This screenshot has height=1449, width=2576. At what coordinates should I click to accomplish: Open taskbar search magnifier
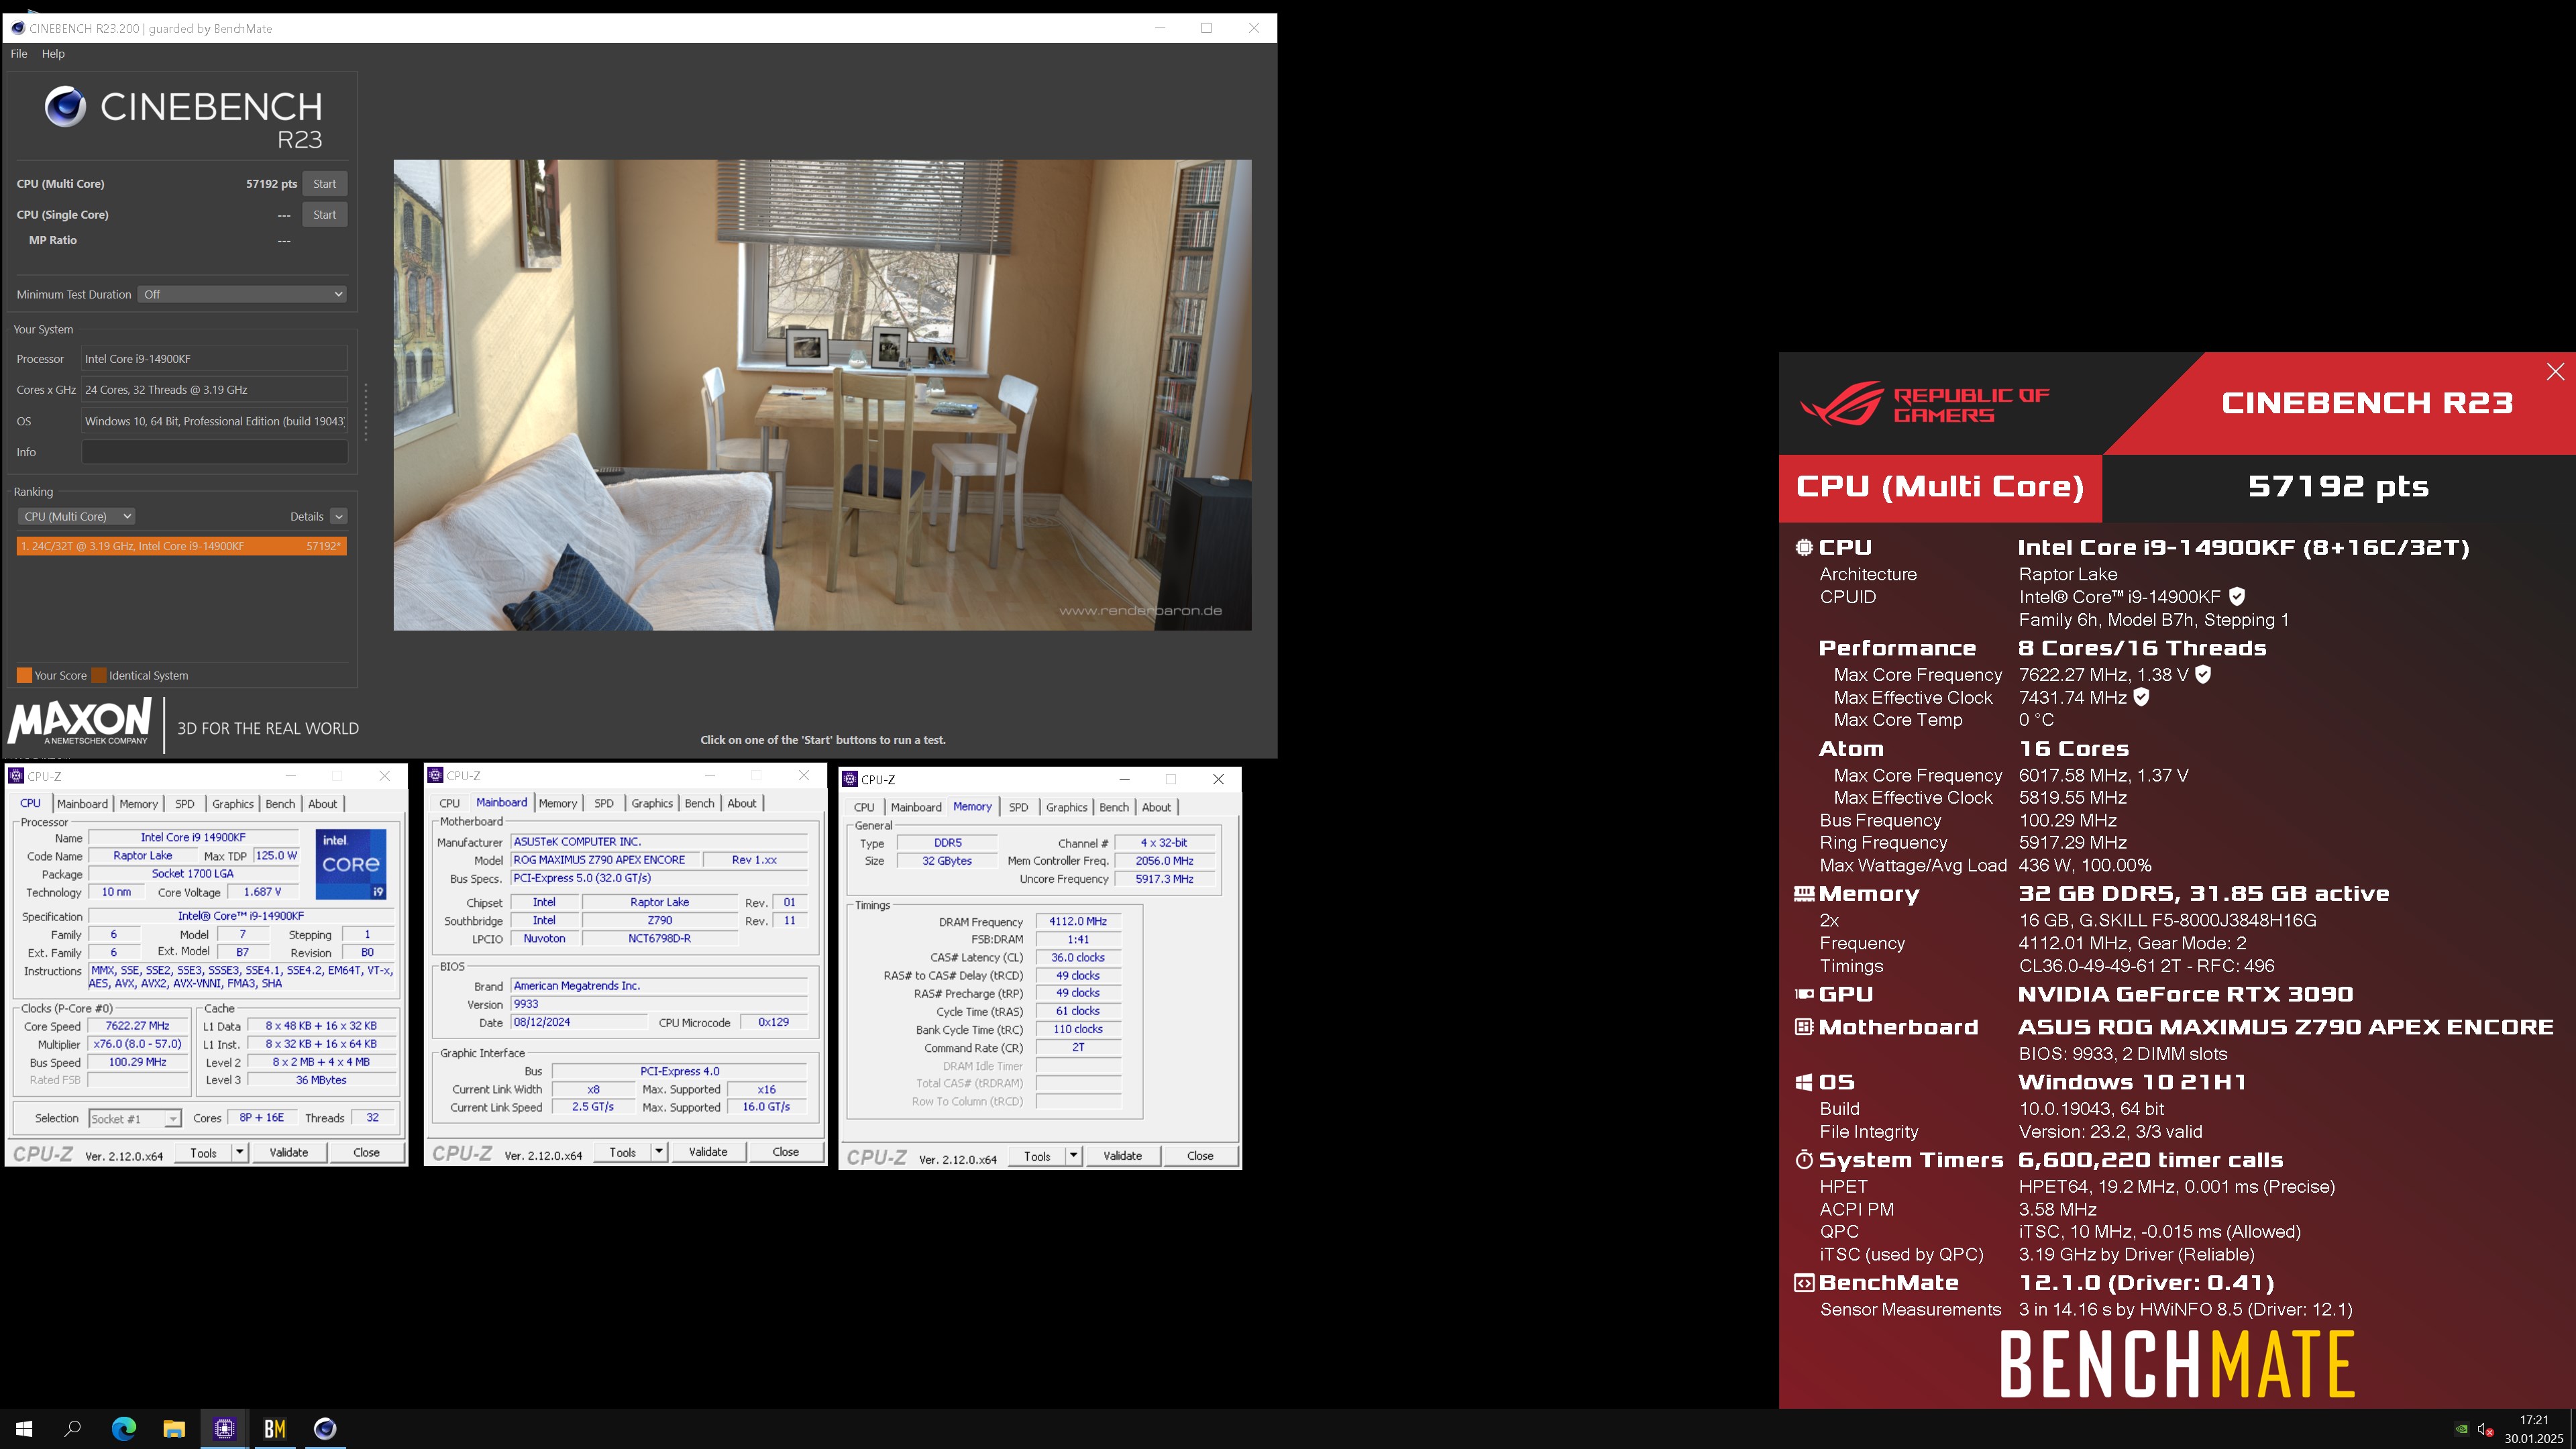[73, 1429]
